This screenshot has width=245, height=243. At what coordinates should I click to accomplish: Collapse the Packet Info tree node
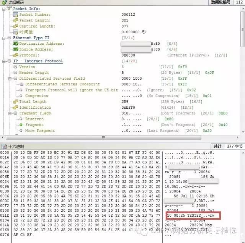pyautogui.click(x=4, y=9)
